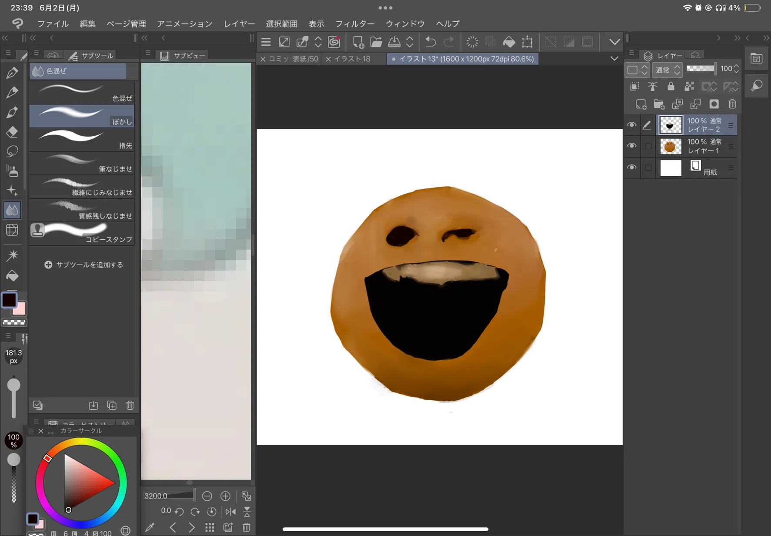Screen dimensions: 771x536
Task: Select the 指先 finger tip sub tool
Action: coord(82,139)
